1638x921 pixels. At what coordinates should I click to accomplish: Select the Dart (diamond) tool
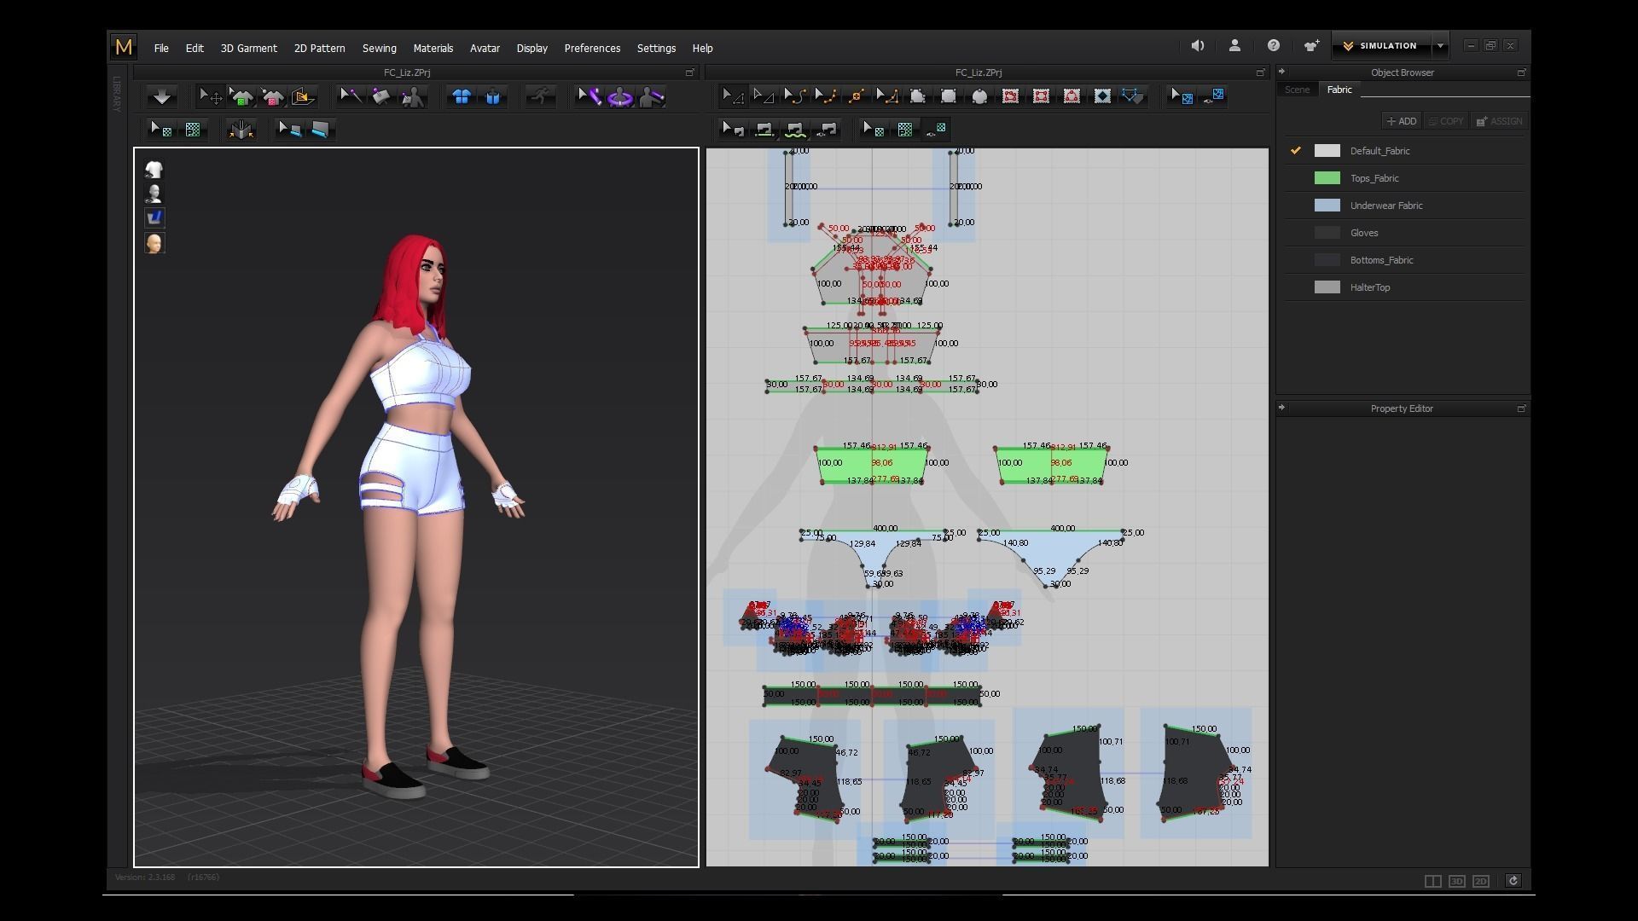point(1102,96)
